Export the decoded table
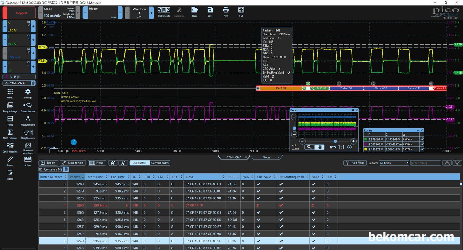Screen dimensions: 463x250 pyautogui.click(x=48, y=163)
